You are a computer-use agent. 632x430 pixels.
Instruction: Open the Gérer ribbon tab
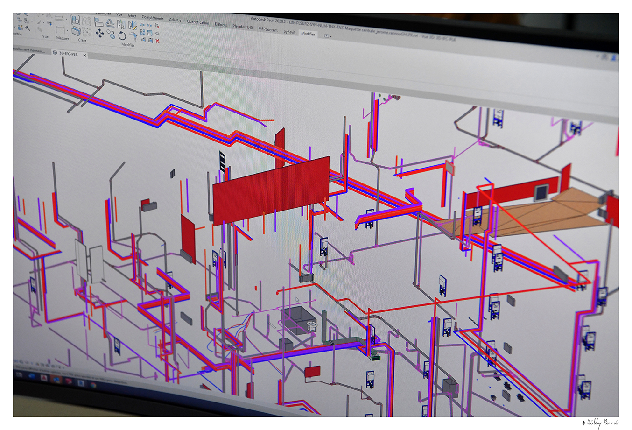tap(132, 16)
